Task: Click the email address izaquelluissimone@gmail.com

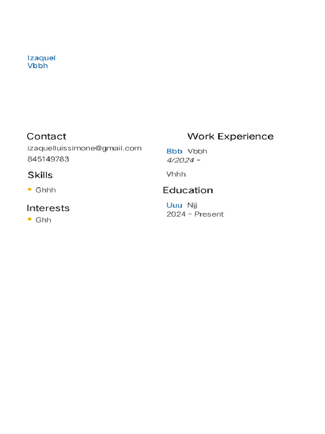Action: [84, 148]
